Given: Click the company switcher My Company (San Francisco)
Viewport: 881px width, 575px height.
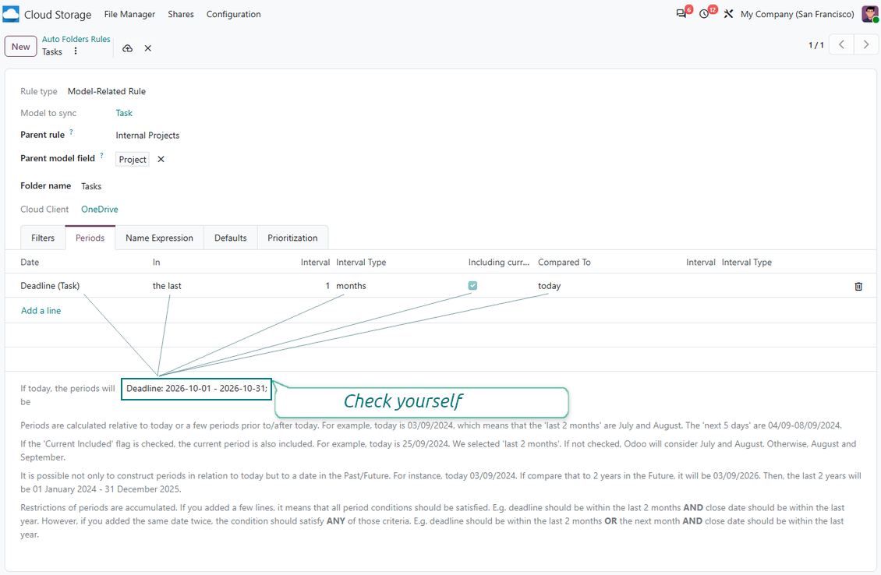Looking at the screenshot, I should 798,14.
